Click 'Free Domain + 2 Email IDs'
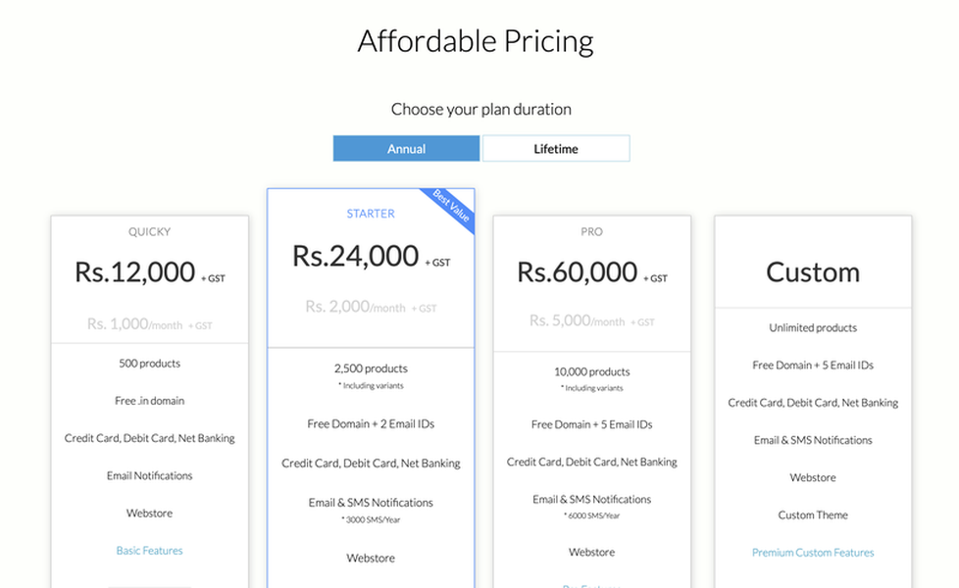Image resolution: width=959 pixels, height=588 pixels. tap(371, 423)
